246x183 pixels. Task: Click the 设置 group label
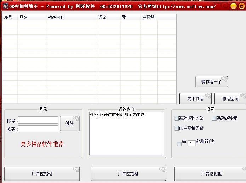[x=210, y=109]
